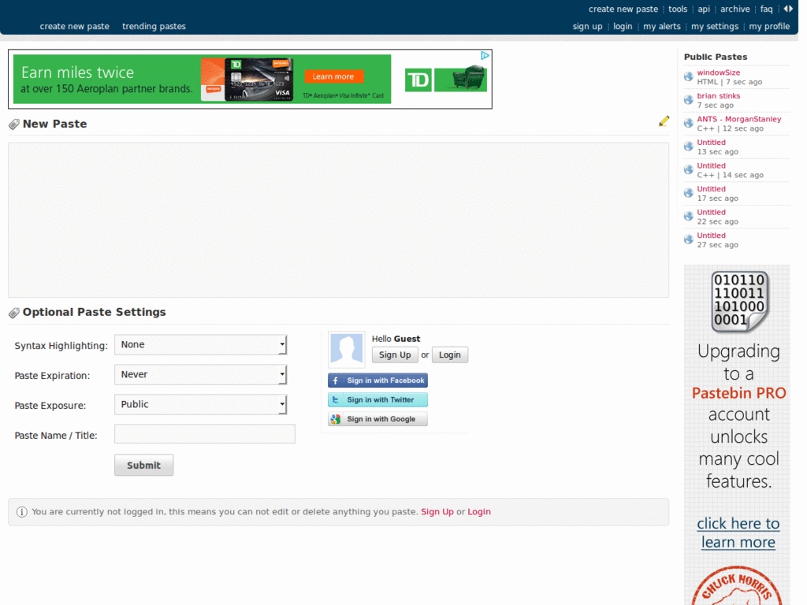Click the guest avatar image

346,349
